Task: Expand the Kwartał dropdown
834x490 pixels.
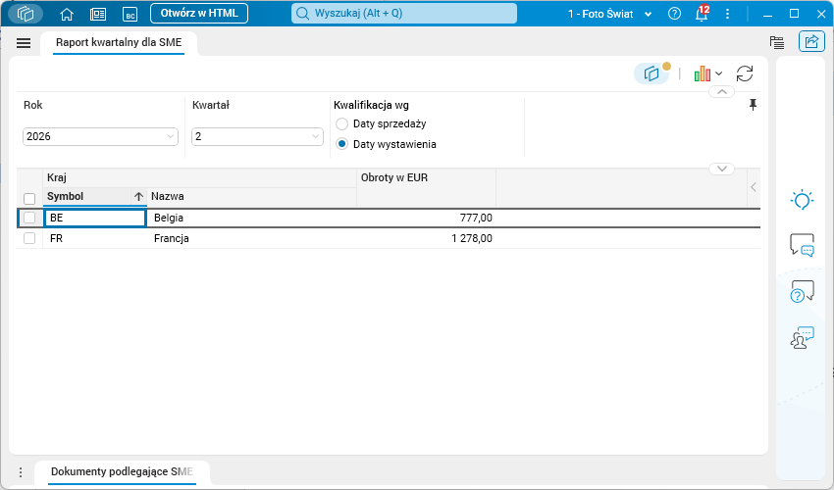Action: click(x=257, y=136)
